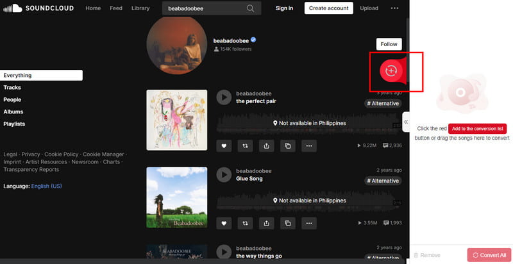513x264 pixels.
Task: Filter results by People
Action: pyautogui.click(x=12, y=100)
